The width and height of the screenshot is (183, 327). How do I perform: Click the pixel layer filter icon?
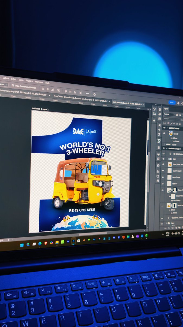[x=177, y=115]
